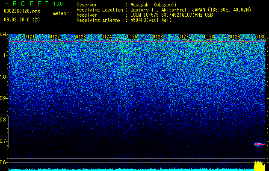
Task: Click the yellow signal strength burst
Action: [x=260, y=166]
